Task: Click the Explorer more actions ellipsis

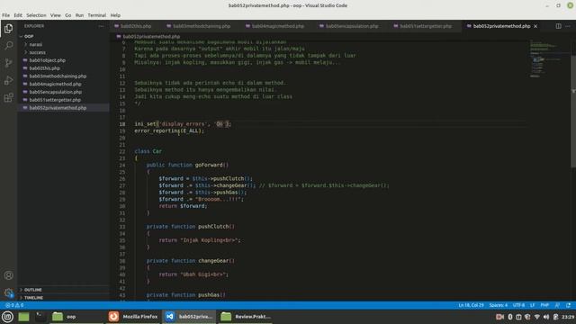Action: pyautogui.click(x=101, y=26)
